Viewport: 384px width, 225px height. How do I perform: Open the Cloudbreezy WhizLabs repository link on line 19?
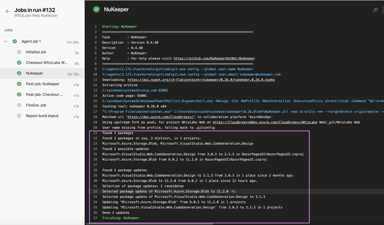(x=265, y=122)
